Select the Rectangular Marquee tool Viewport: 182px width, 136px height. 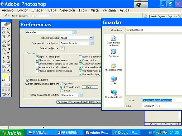(x=4, y=29)
